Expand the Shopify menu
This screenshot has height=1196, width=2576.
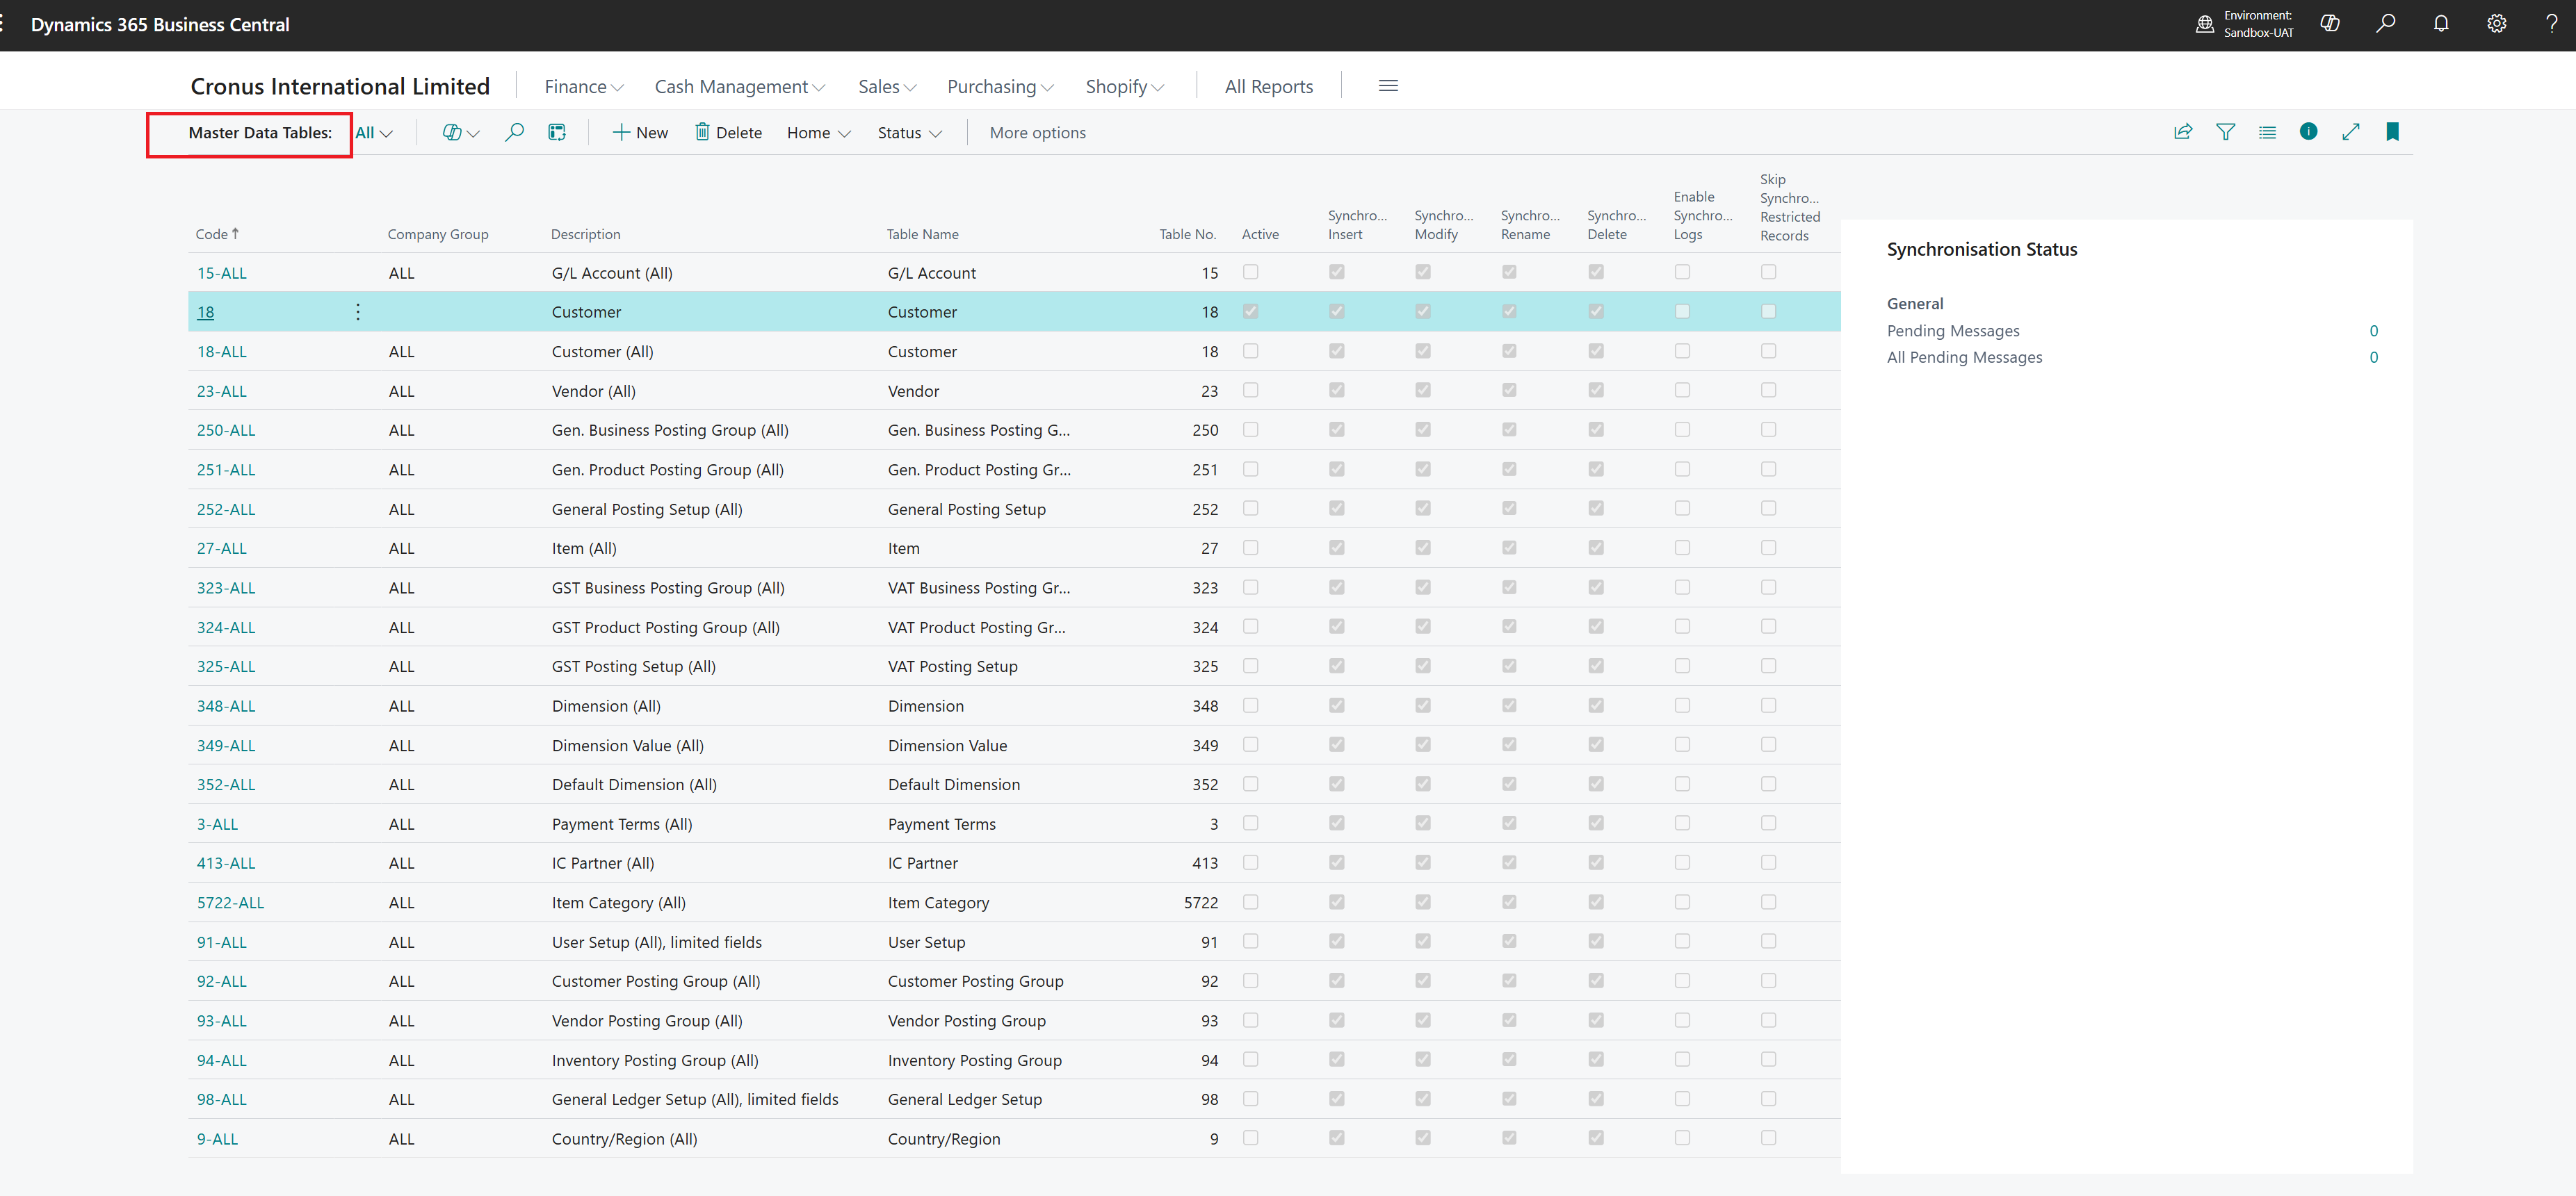(x=1125, y=87)
